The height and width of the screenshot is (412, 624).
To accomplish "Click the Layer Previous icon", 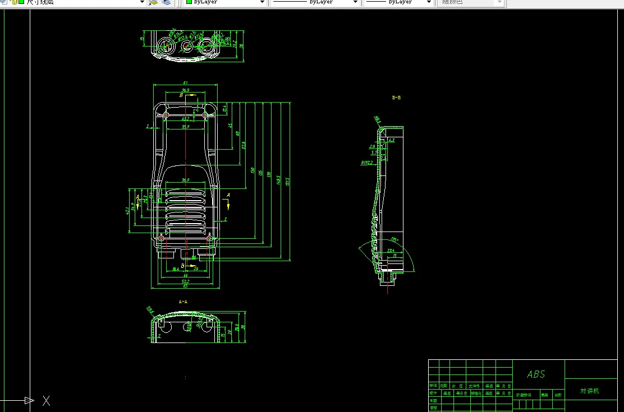I will point(166,2).
